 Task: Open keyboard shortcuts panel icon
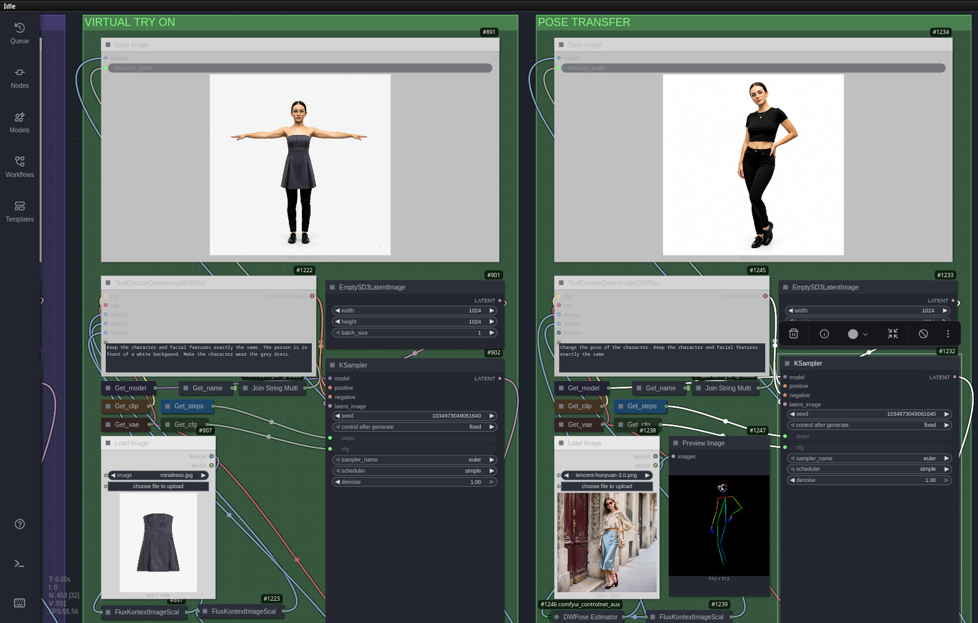click(20, 603)
